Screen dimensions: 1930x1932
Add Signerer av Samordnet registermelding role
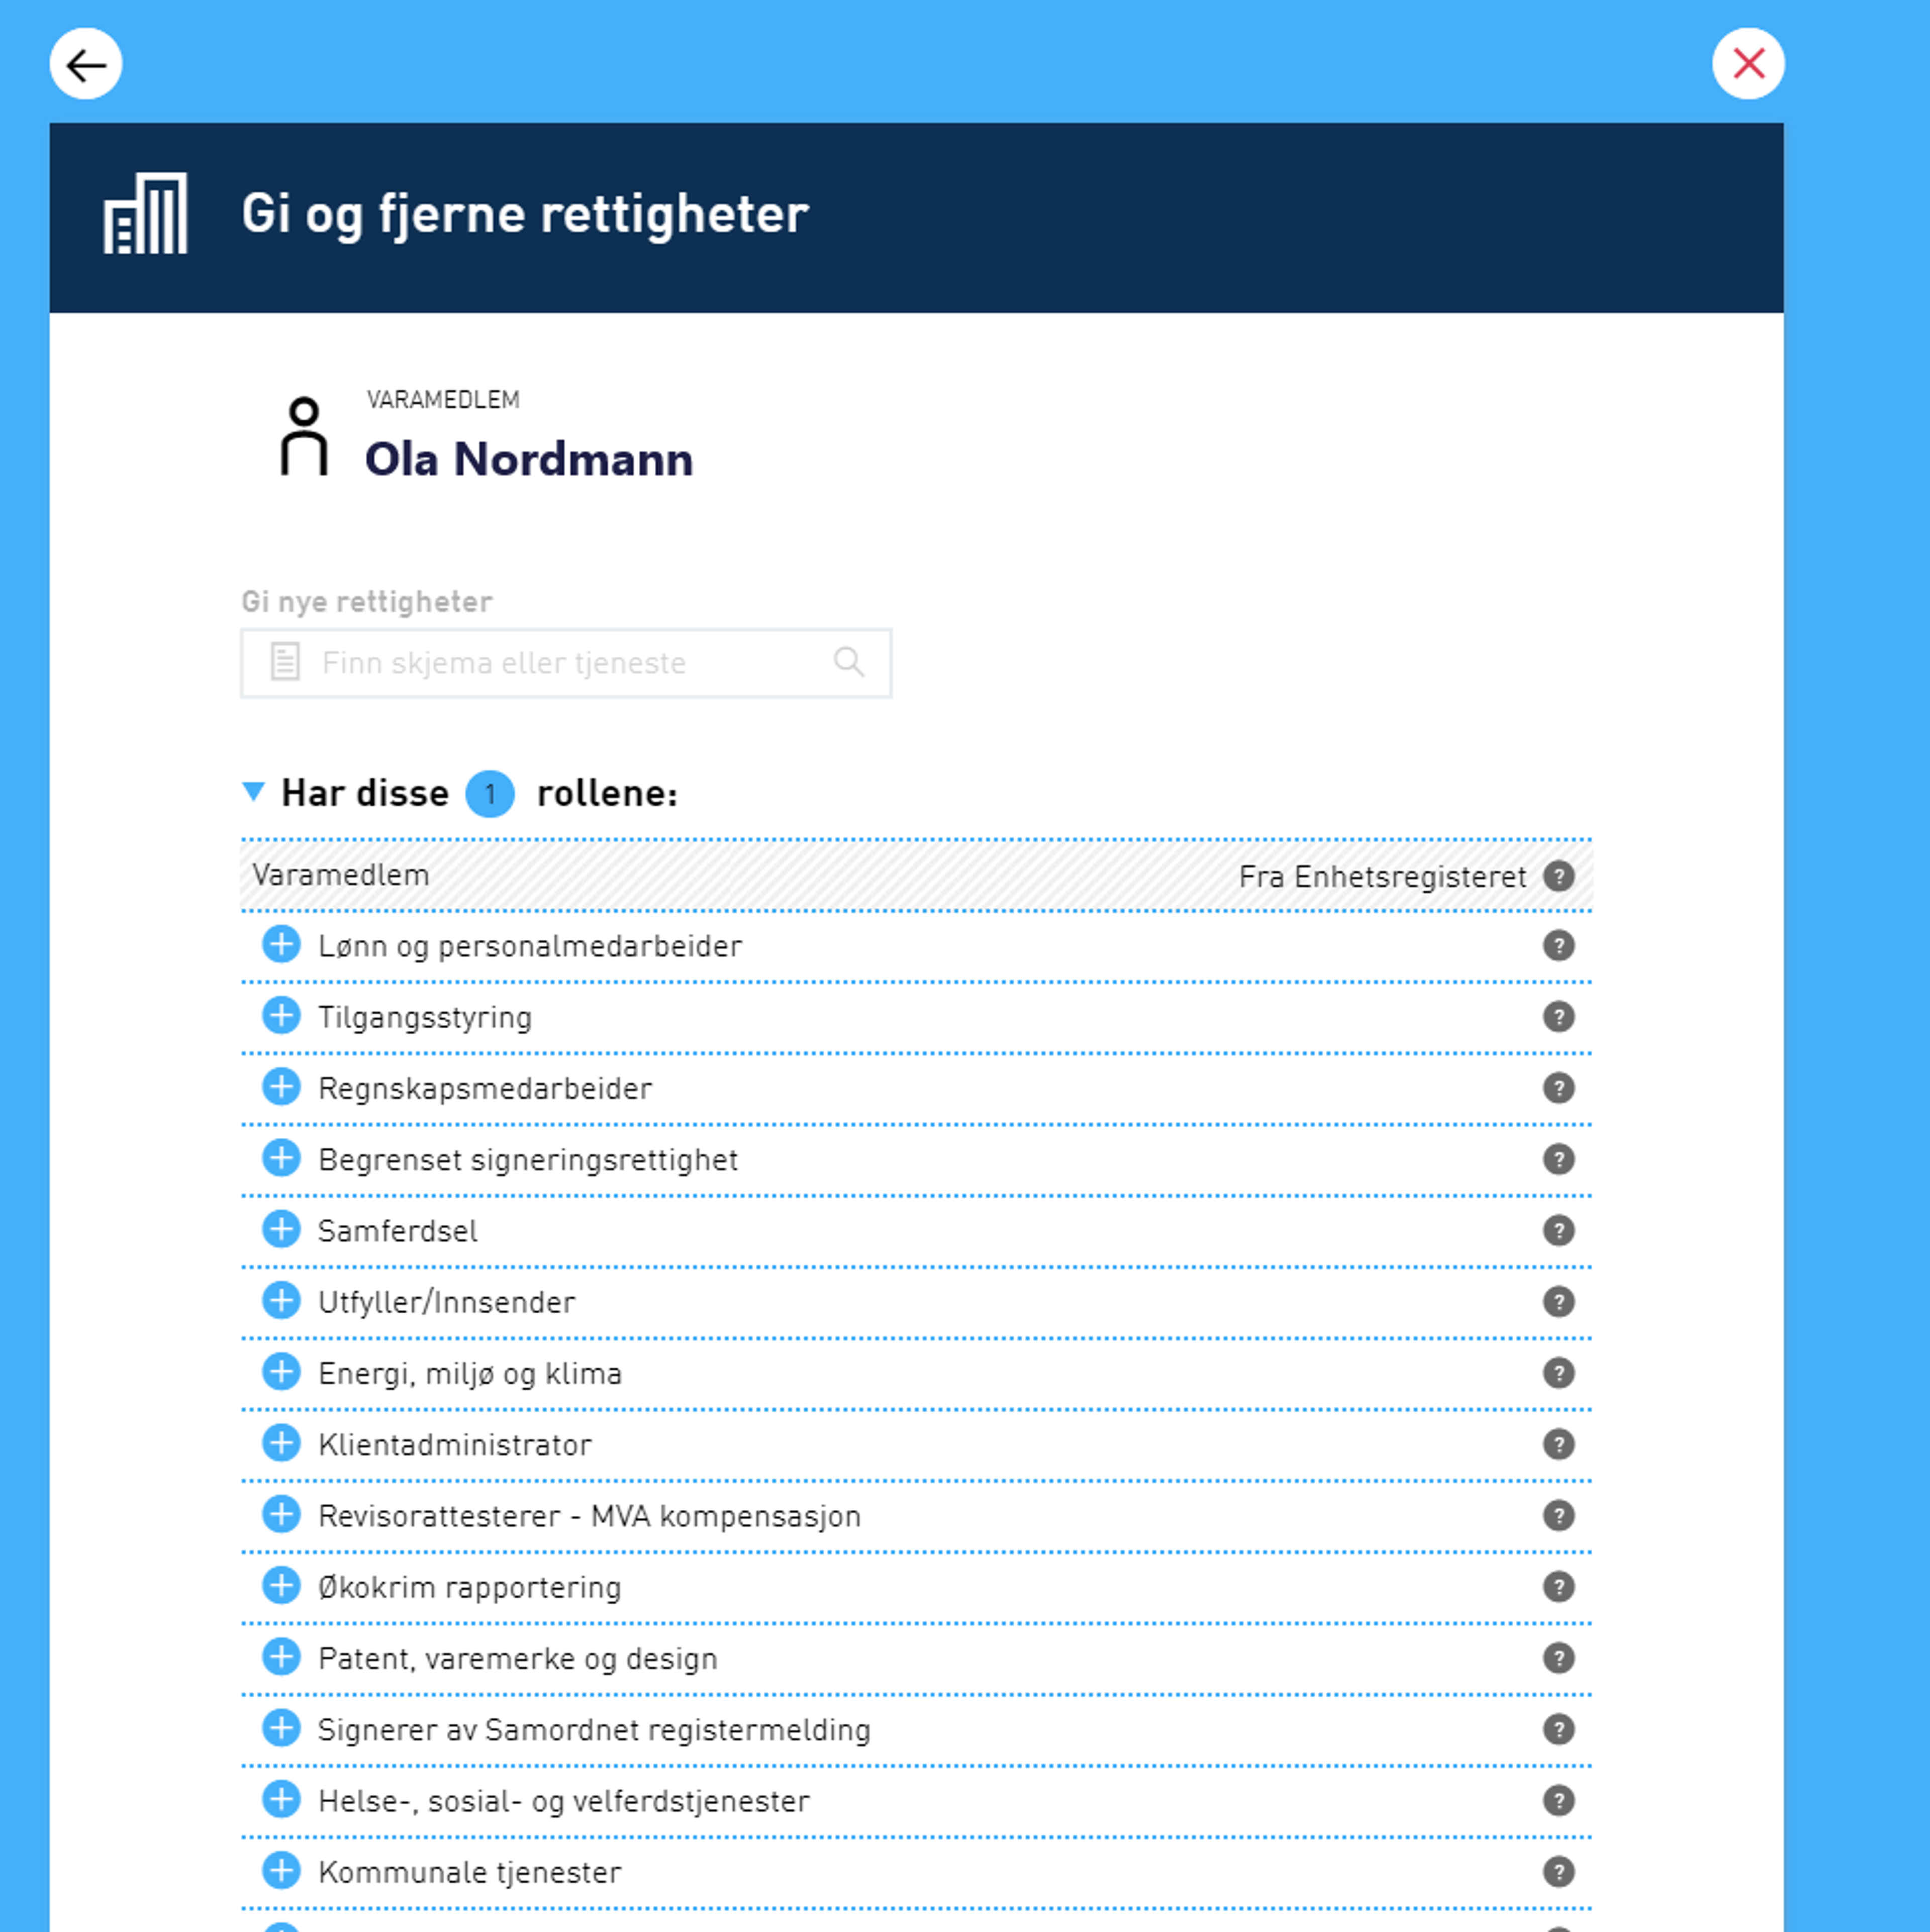coord(281,1728)
